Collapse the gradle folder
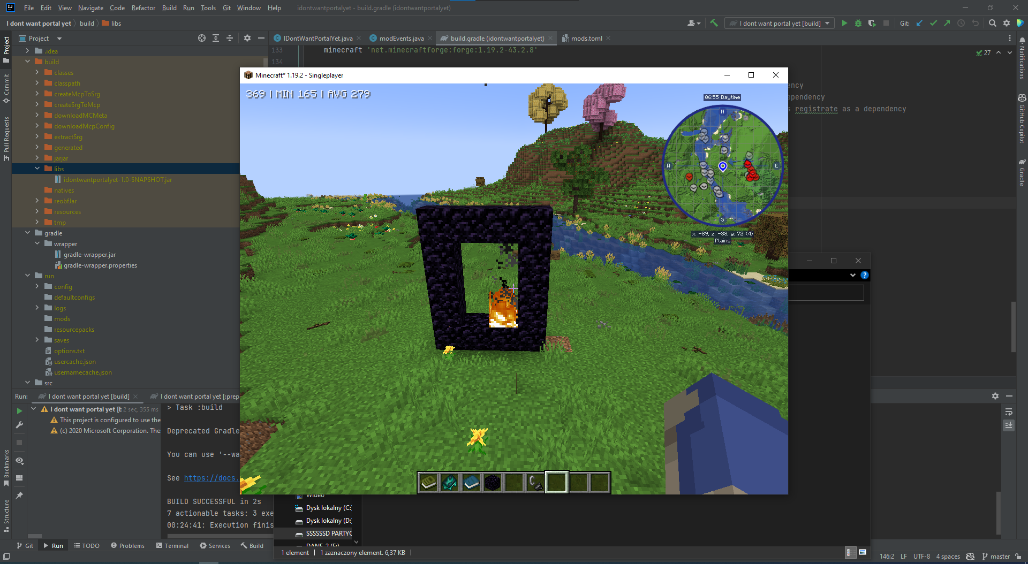 27,233
